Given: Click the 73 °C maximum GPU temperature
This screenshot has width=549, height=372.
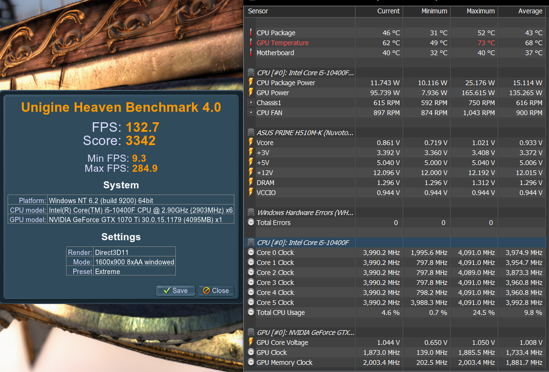Looking at the screenshot, I should tap(486, 43).
